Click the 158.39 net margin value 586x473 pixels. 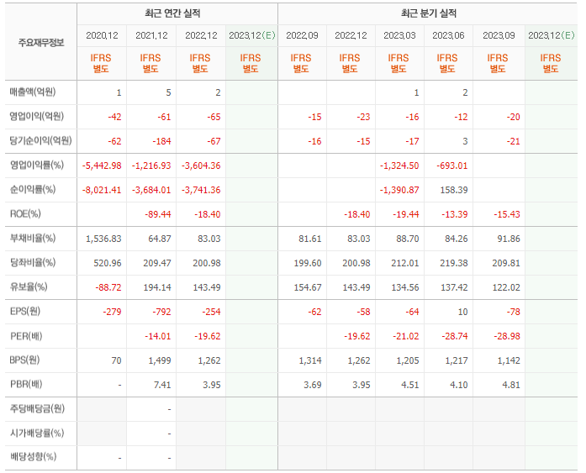tap(454, 190)
